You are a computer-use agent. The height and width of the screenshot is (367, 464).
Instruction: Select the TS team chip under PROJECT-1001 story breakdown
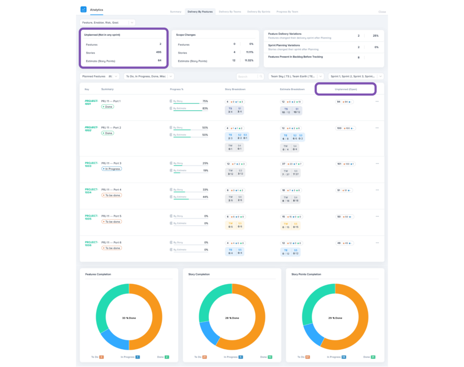(231, 110)
